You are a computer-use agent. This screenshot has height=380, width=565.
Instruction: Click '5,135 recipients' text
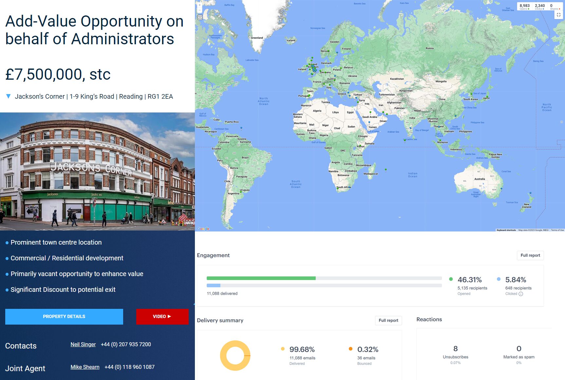[472, 288]
